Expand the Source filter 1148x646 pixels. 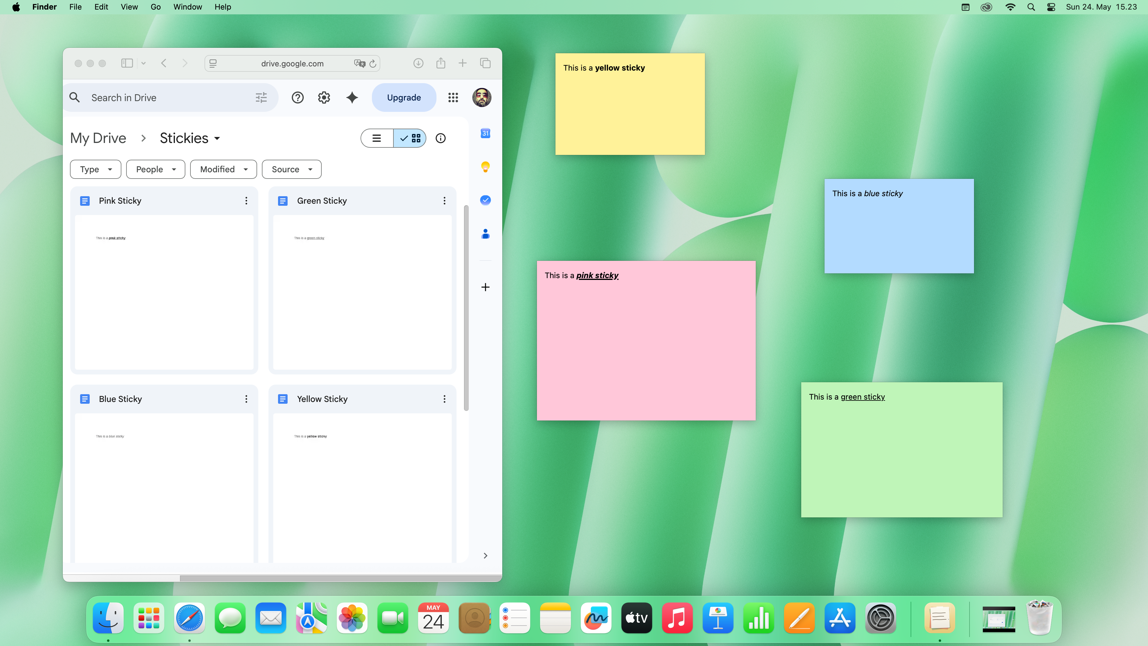291,169
